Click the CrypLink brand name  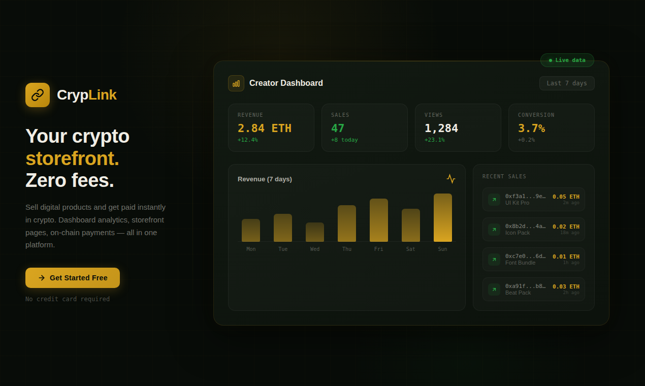[x=87, y=95]
